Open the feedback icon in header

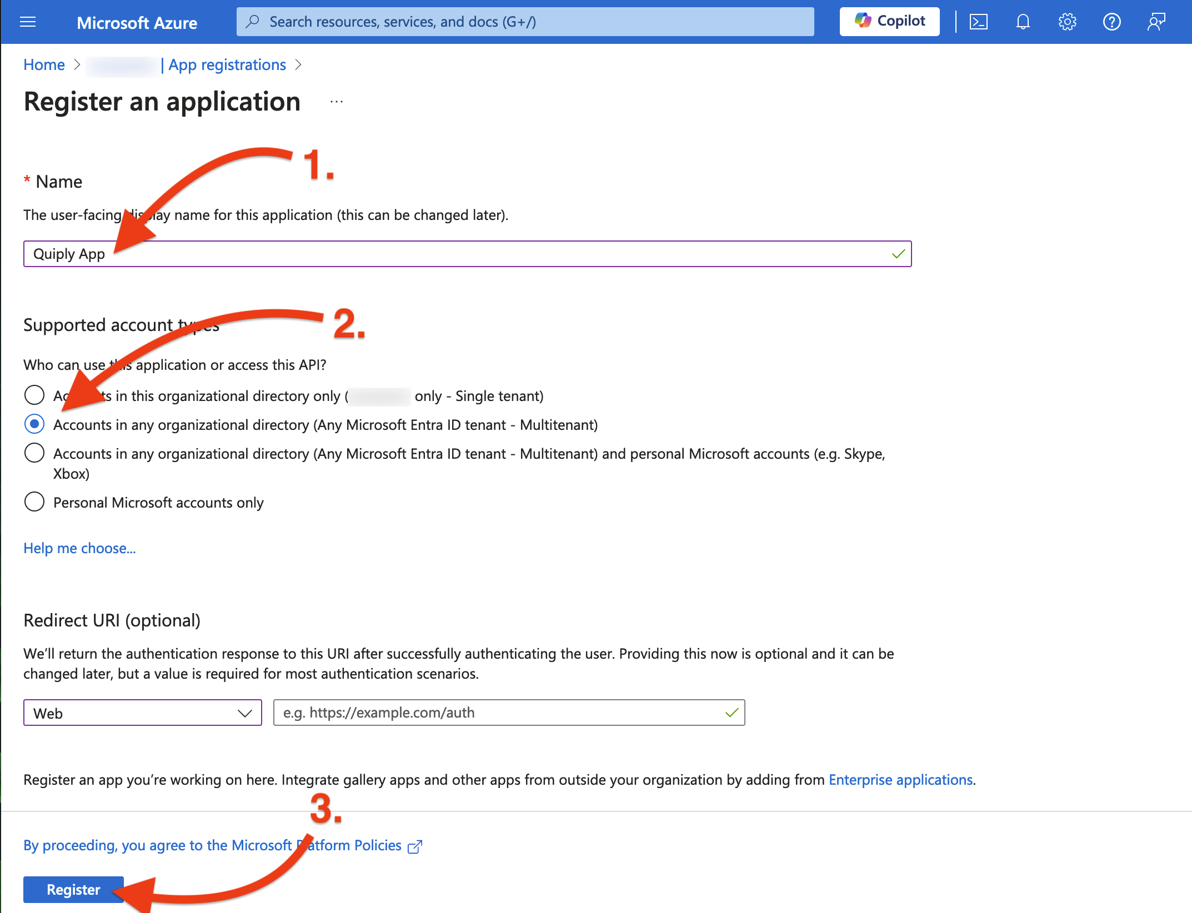pos(1156,22)
